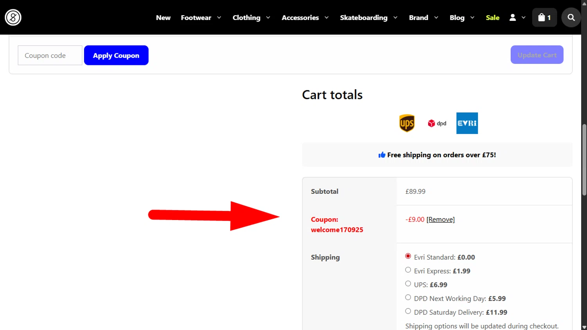Image resolution: width=587 pixels, height=330 pixels.
Task: Select Evri Express £1.99 shipping
Action: point(408,270)
